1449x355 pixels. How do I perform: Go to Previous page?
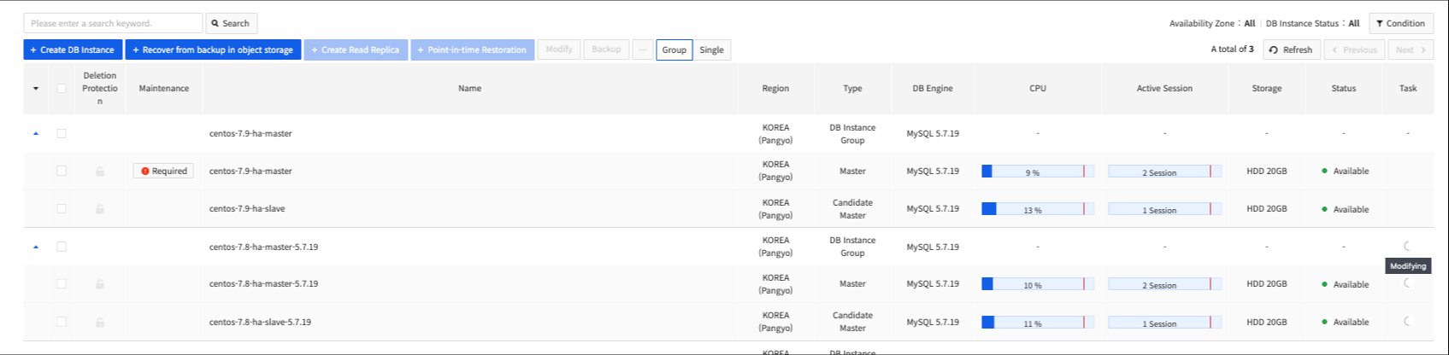coord(1354,49)
